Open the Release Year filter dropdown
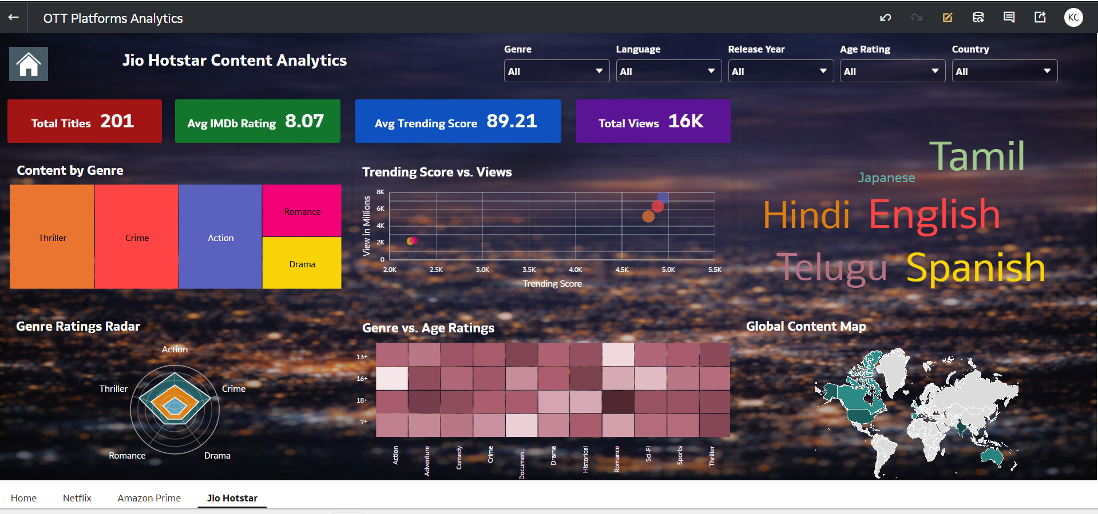The height and width of the screenshot is (514, 1098). click(x=780, y=71)
